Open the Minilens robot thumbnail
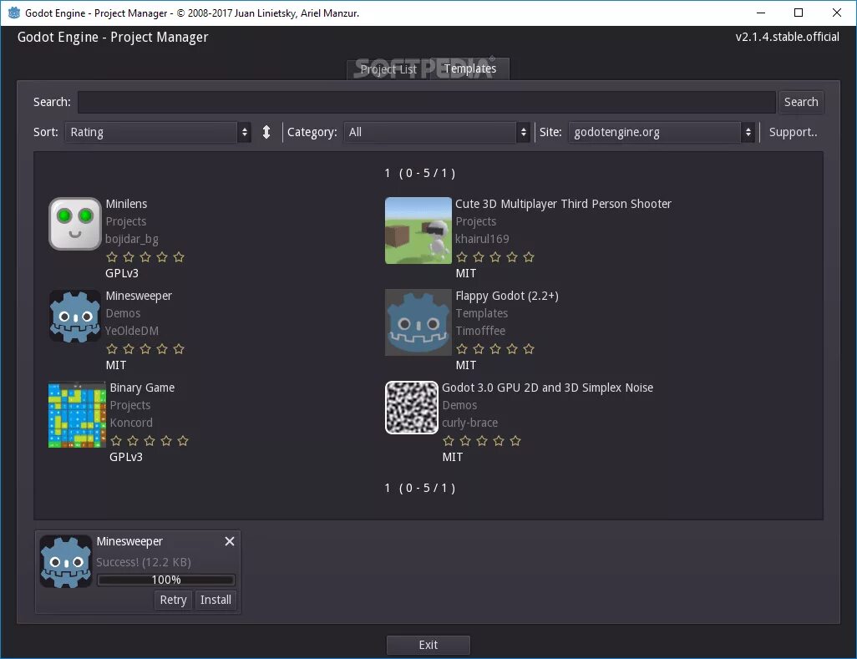The image size is (857, 659). point(75,224)
